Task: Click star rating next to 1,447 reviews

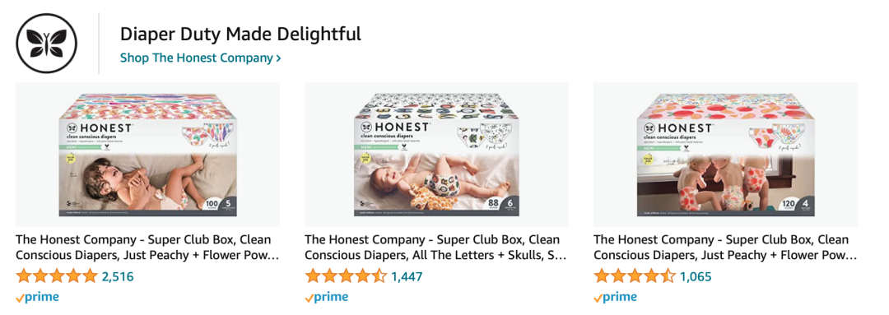Action: click(x=346, y=276)
